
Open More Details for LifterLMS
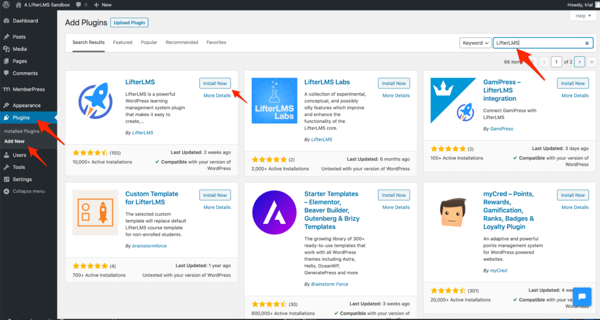217,96
